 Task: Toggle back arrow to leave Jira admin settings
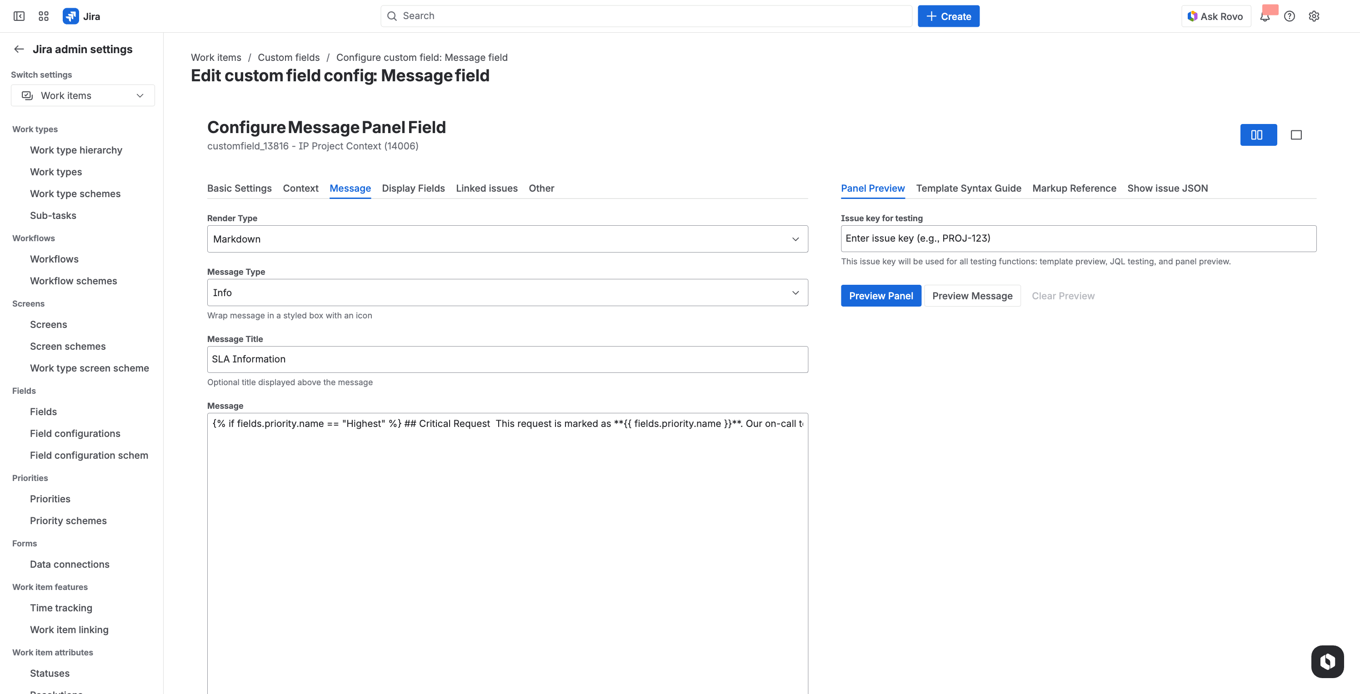19,49
